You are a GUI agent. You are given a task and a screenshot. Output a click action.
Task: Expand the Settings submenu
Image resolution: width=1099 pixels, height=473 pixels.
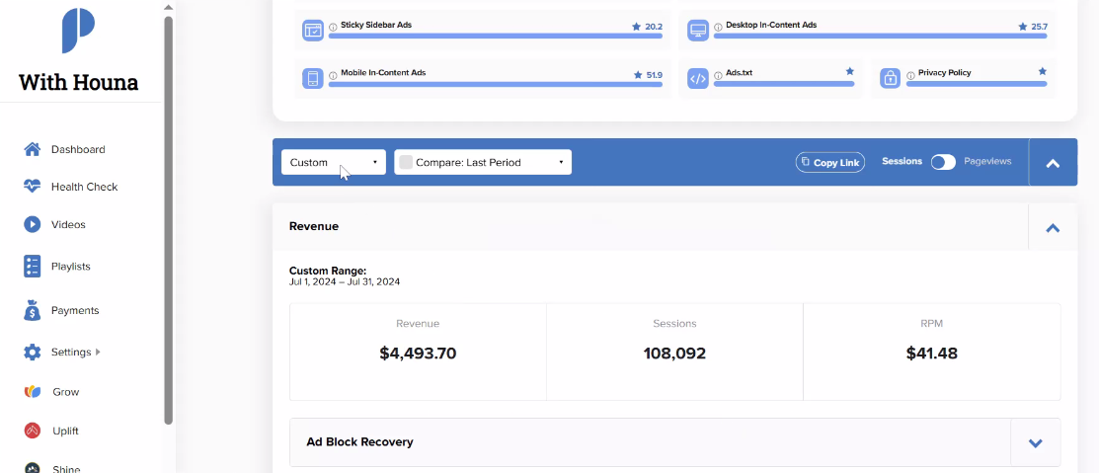(x=98, y=352)
